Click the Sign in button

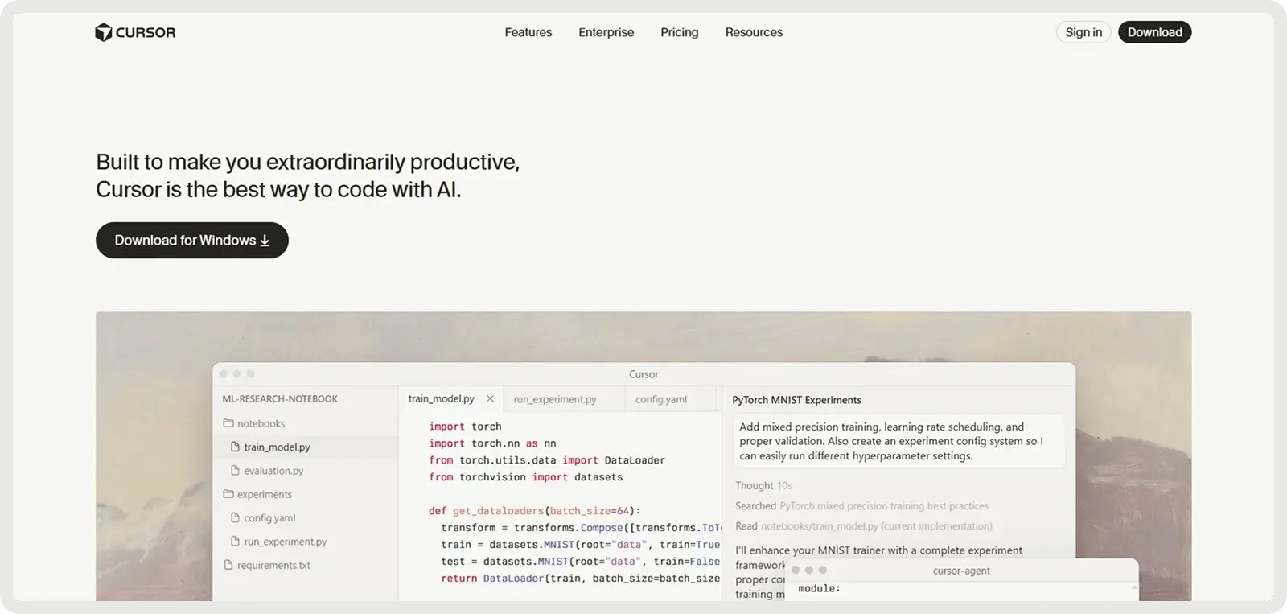(1083, 32)
